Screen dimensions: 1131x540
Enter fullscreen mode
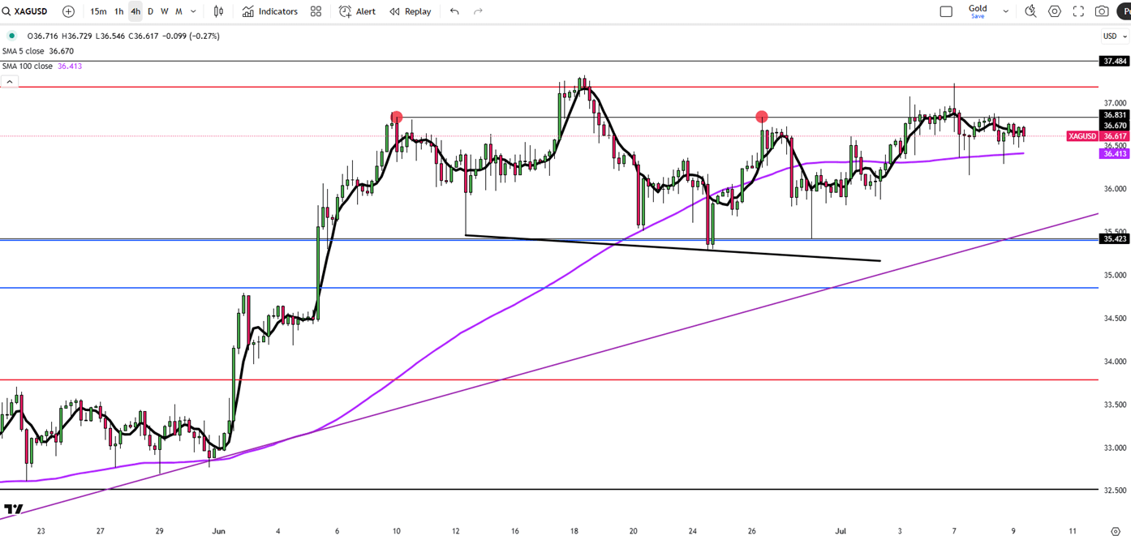[1078, 11]
